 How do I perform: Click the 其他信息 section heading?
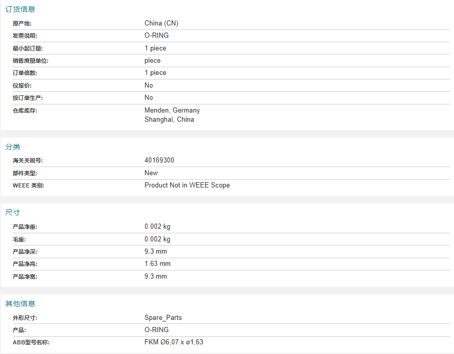20,304
